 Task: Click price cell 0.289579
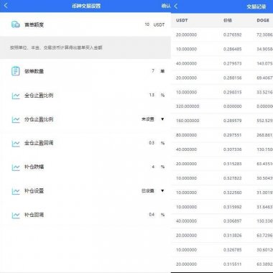(232, 121)
